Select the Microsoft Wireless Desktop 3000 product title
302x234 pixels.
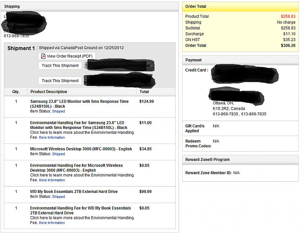81,149
